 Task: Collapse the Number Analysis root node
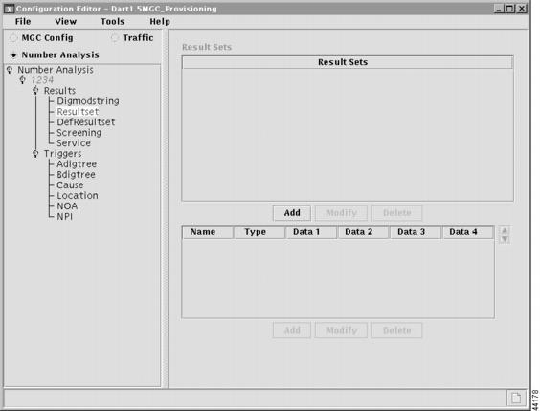point(10,70)
